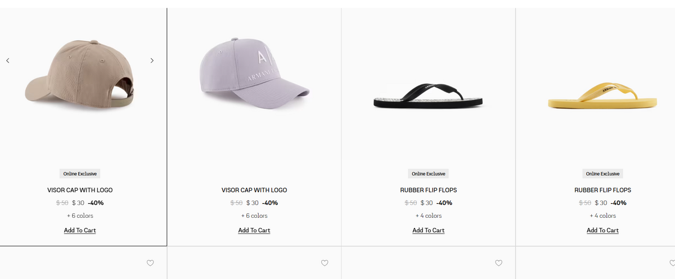Show next image of the beige cap

coord(152,61)
